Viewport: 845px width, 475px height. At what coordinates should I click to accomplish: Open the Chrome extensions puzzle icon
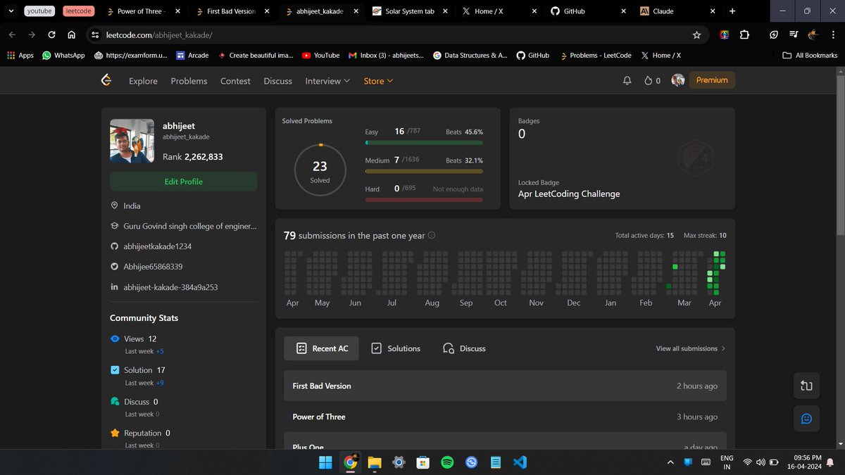coord(744,34)
